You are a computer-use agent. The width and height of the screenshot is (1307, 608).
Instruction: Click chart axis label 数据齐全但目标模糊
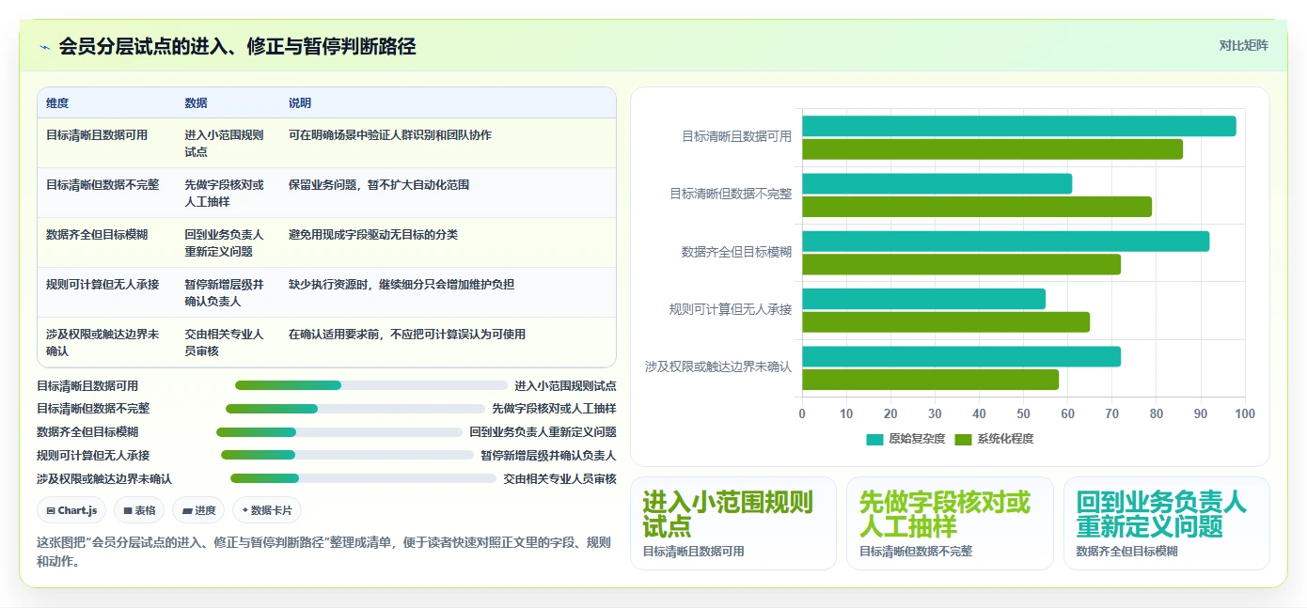(736, 252)
